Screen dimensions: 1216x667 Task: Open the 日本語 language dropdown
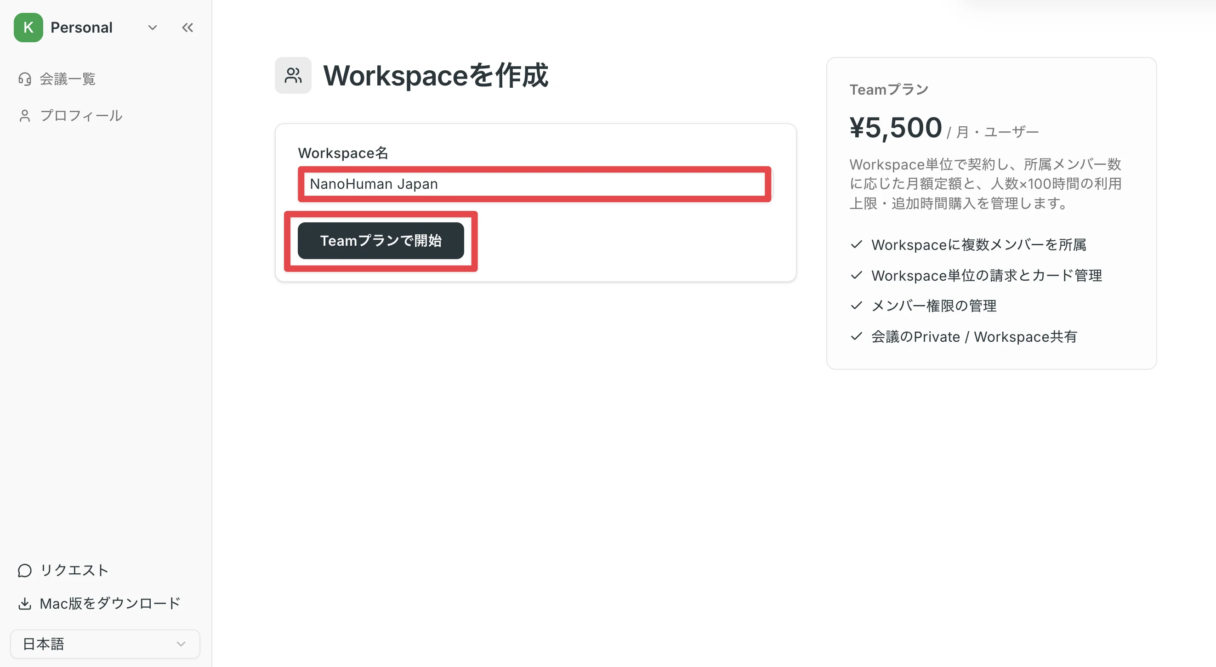pos(105,644)
